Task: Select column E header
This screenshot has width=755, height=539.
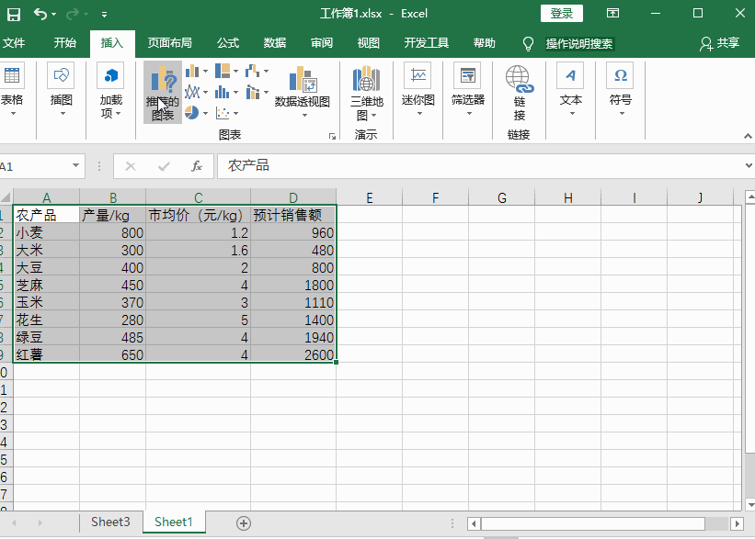Action: click(x=370, y=197)
